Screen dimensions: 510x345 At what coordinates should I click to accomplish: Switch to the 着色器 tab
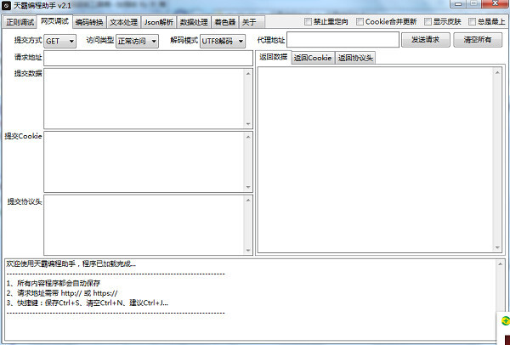click(224, 22)
